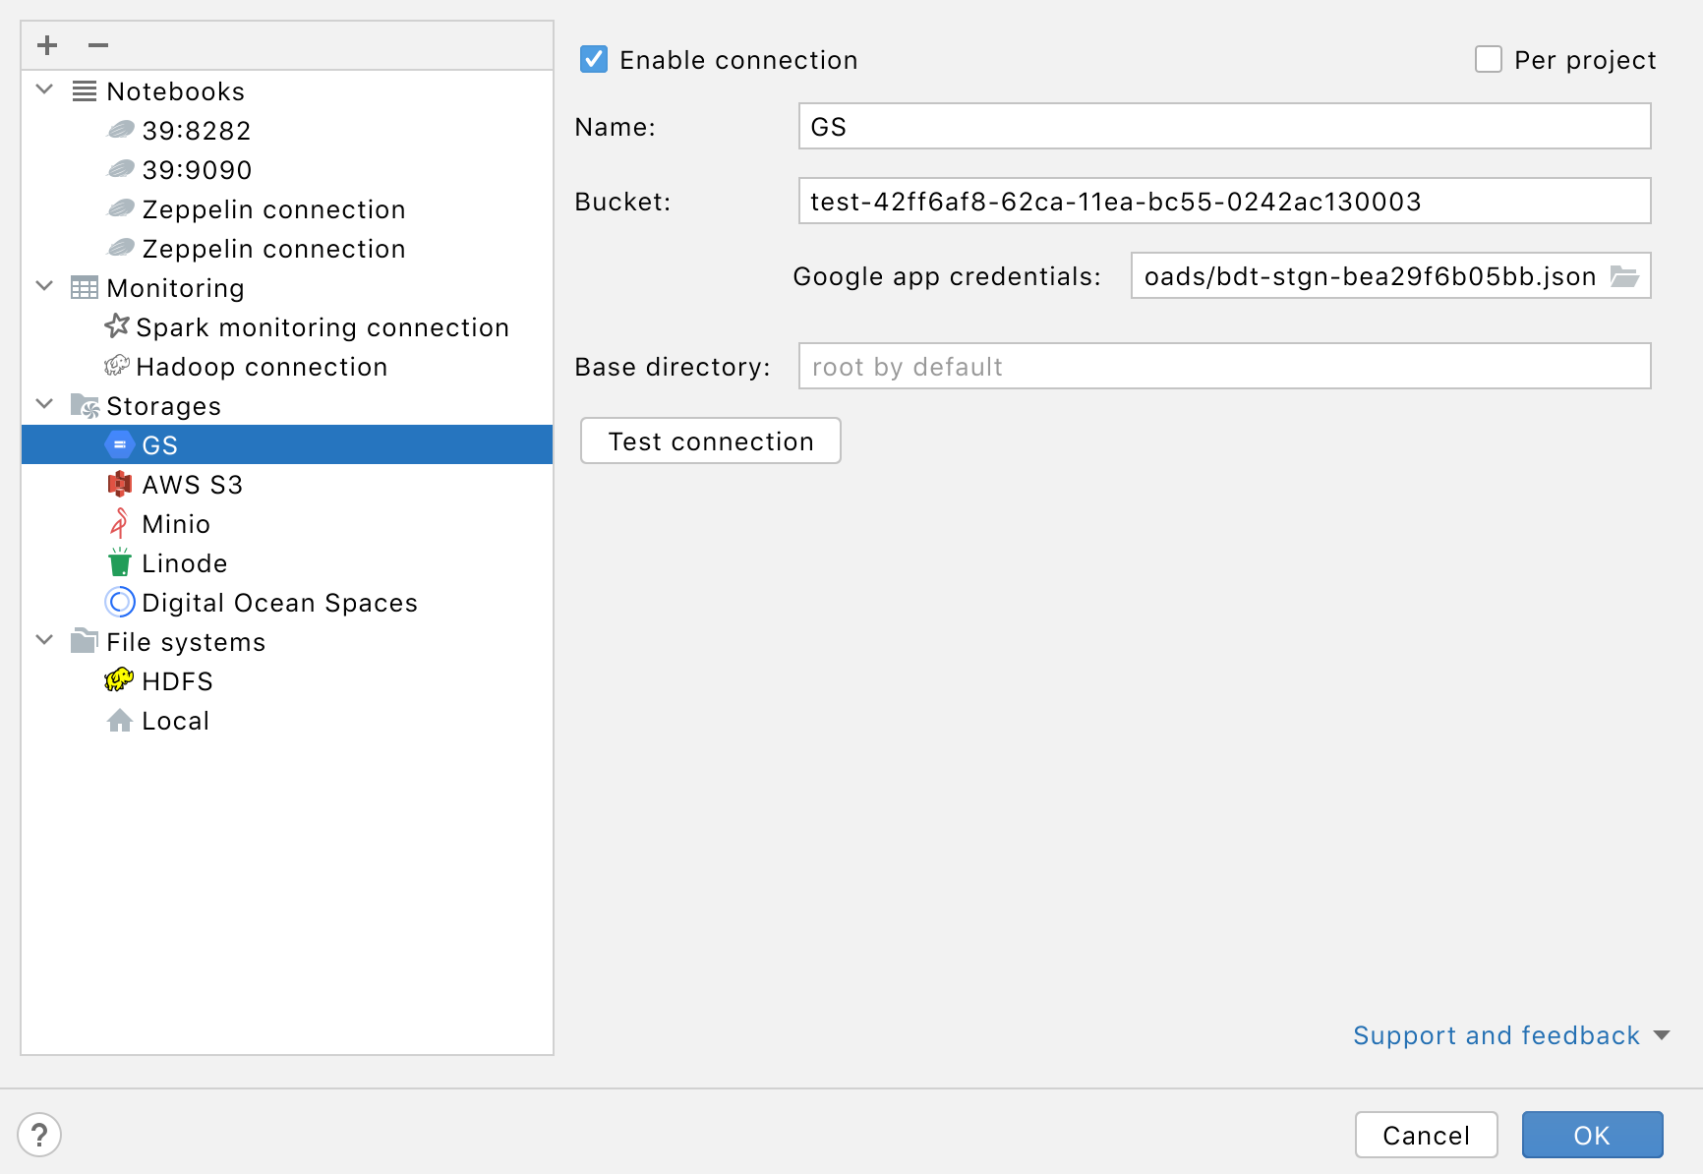
Task: Select the Zeppelin connection item
Action: click(x=274, y=208)
